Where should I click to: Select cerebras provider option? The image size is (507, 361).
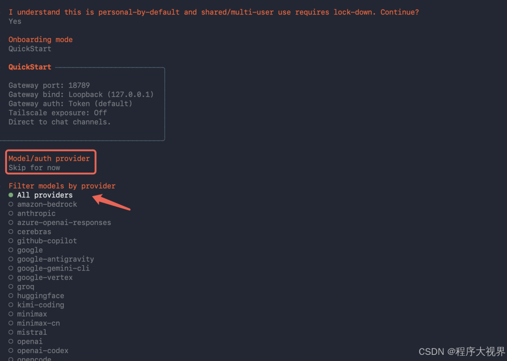(x=34, y=232)
